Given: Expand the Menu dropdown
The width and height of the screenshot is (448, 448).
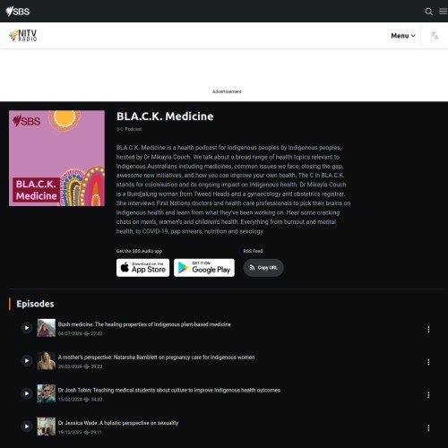Looking at the screenshot, I should tap(403, 36).
